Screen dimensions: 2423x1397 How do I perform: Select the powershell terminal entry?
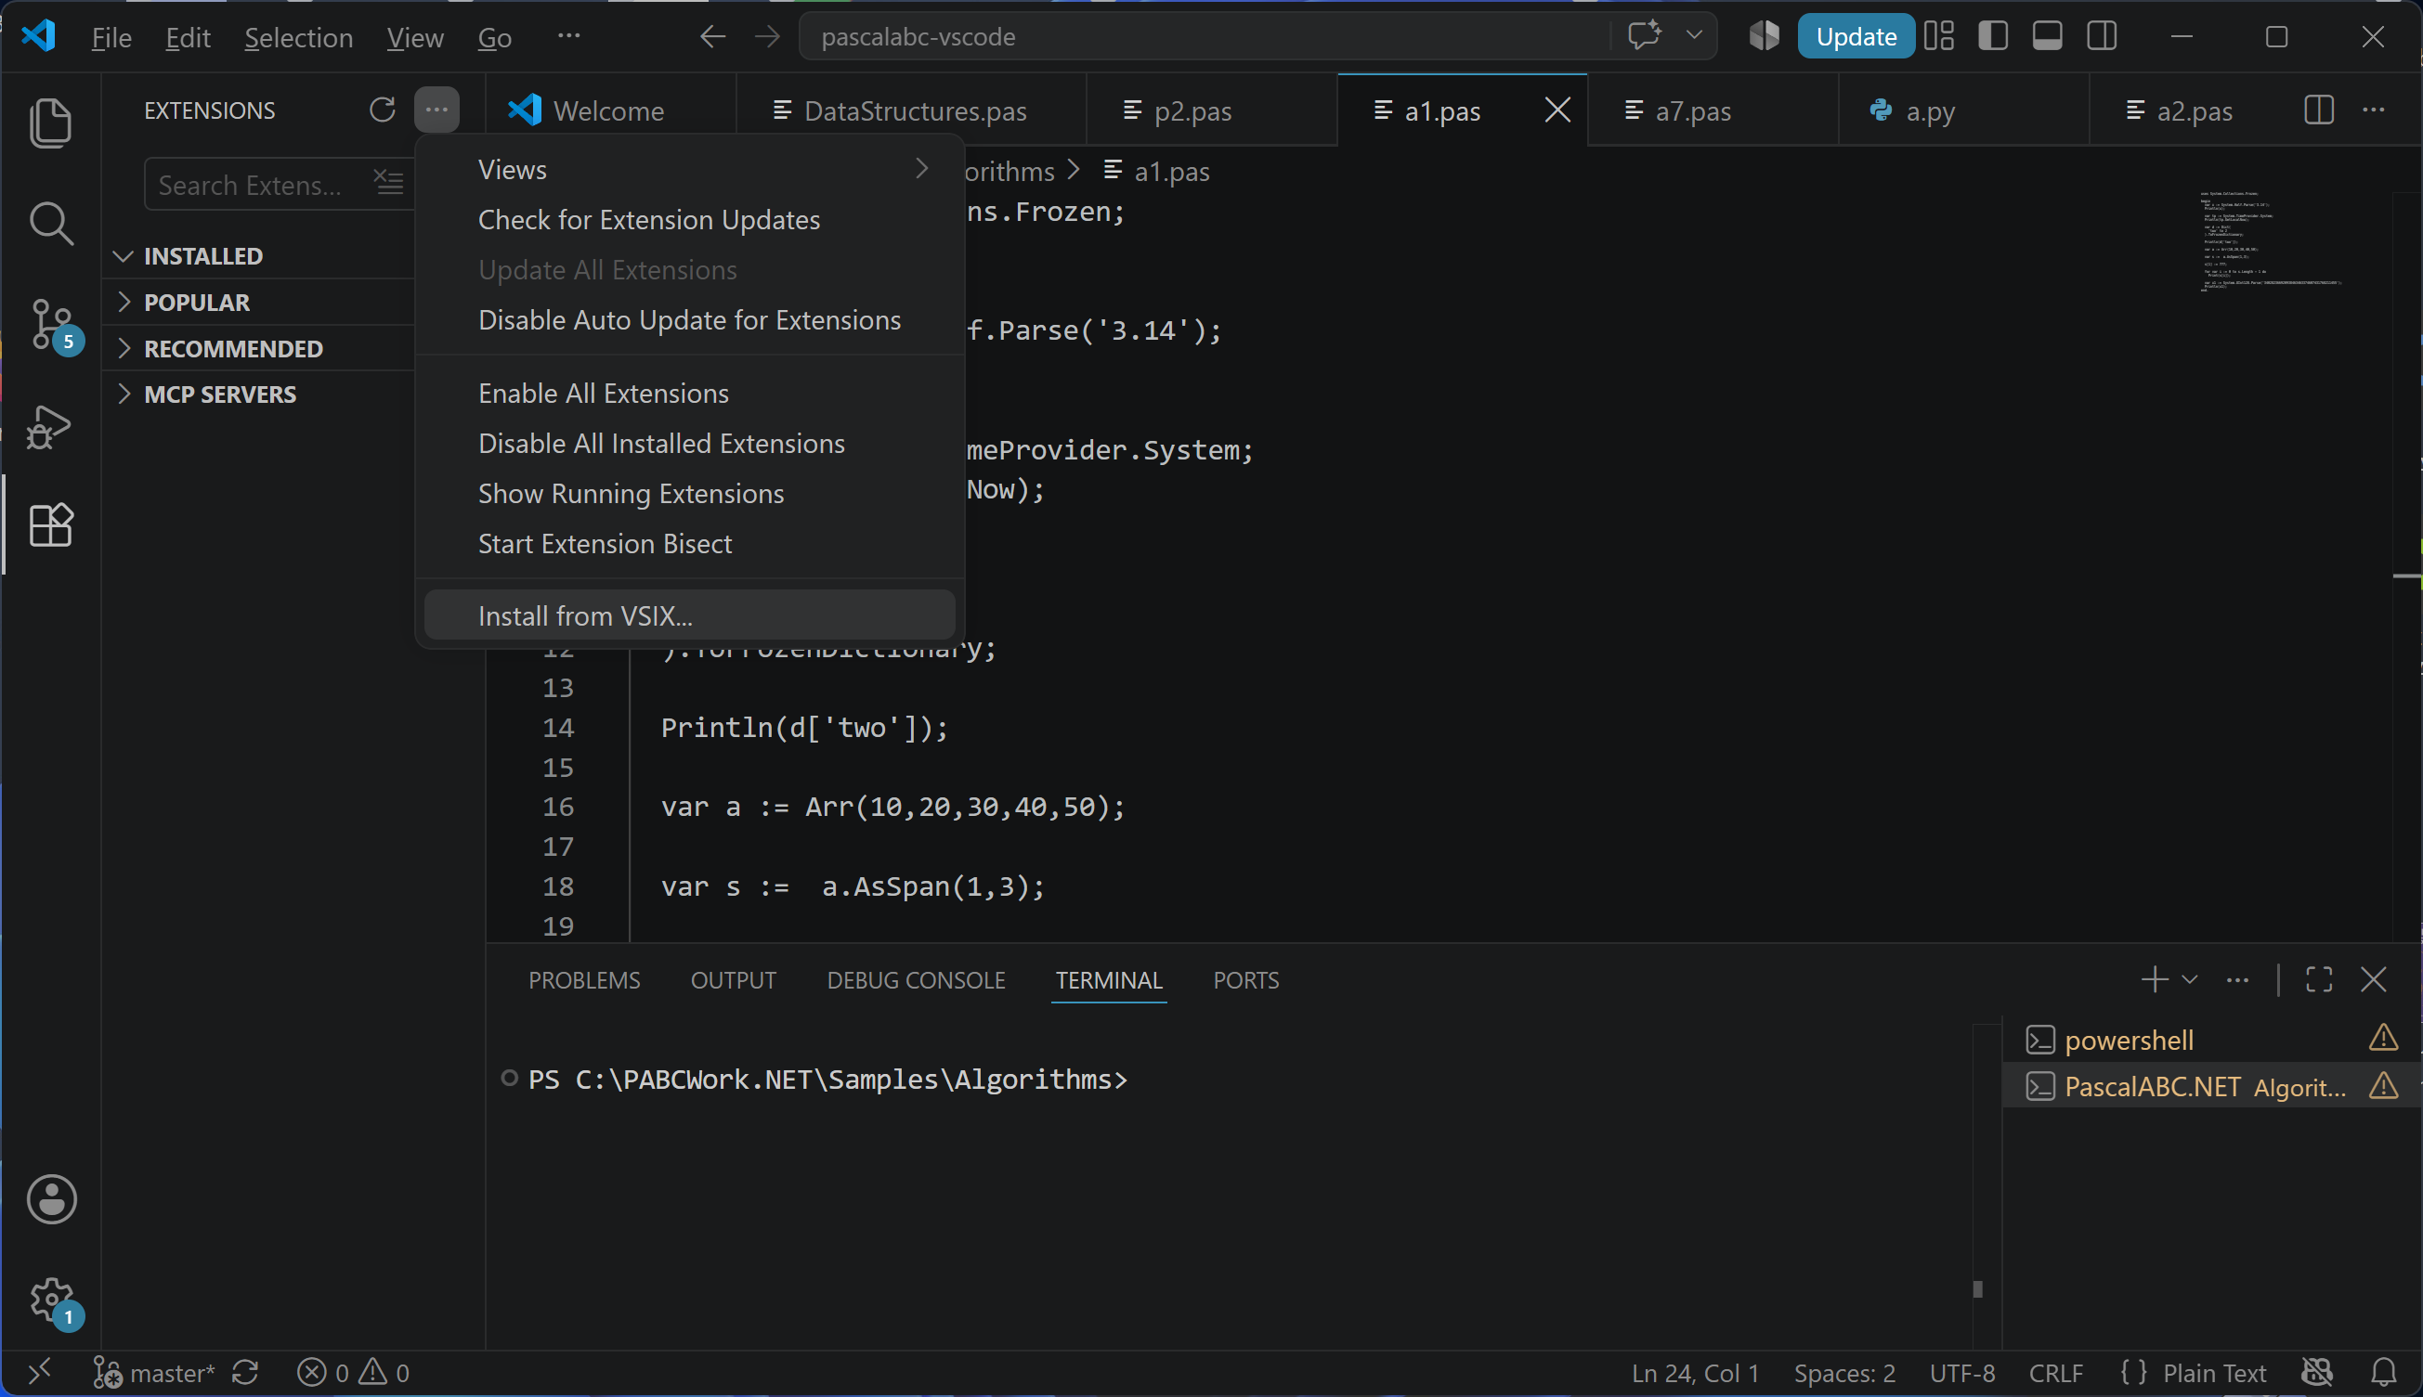(2212, 1039)
